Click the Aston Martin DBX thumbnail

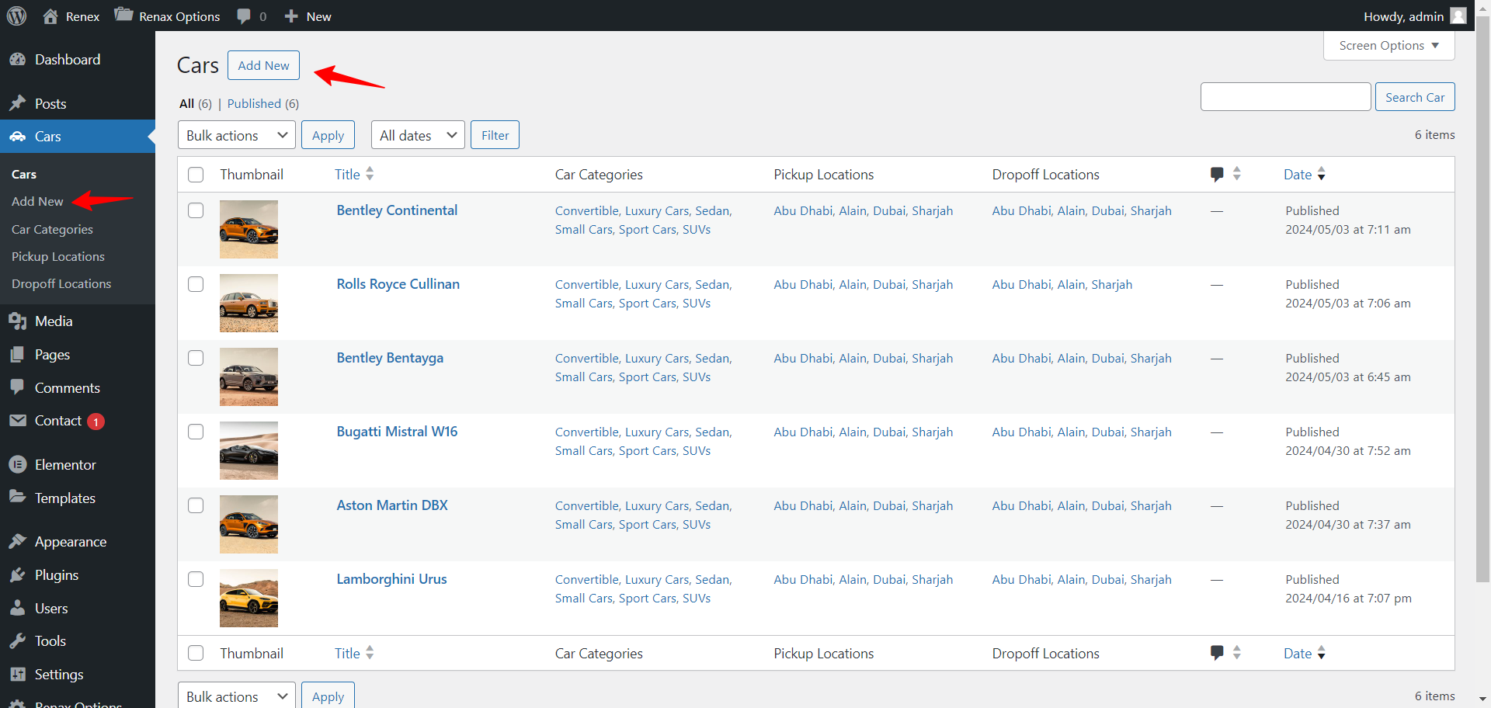(x=248, y=524)
